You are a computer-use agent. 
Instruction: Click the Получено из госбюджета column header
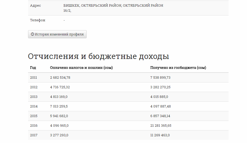coord(178,68)
